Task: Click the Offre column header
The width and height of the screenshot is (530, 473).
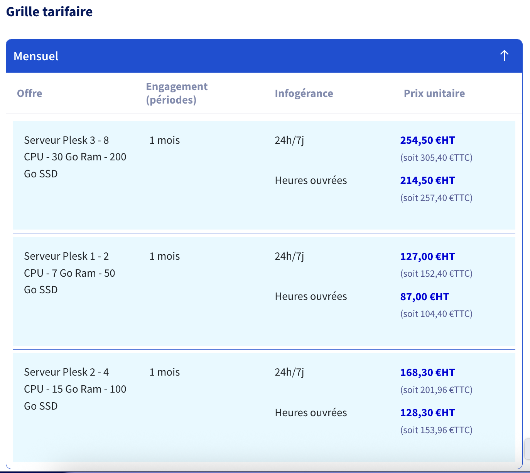Action: point(30,93)
